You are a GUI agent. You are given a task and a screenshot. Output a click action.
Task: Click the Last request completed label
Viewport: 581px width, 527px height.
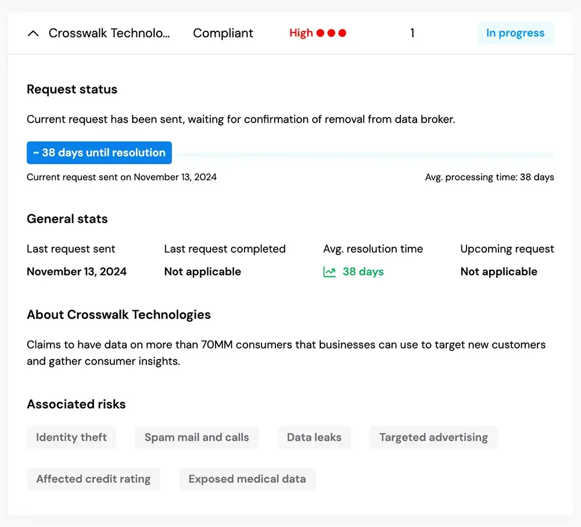225,249
